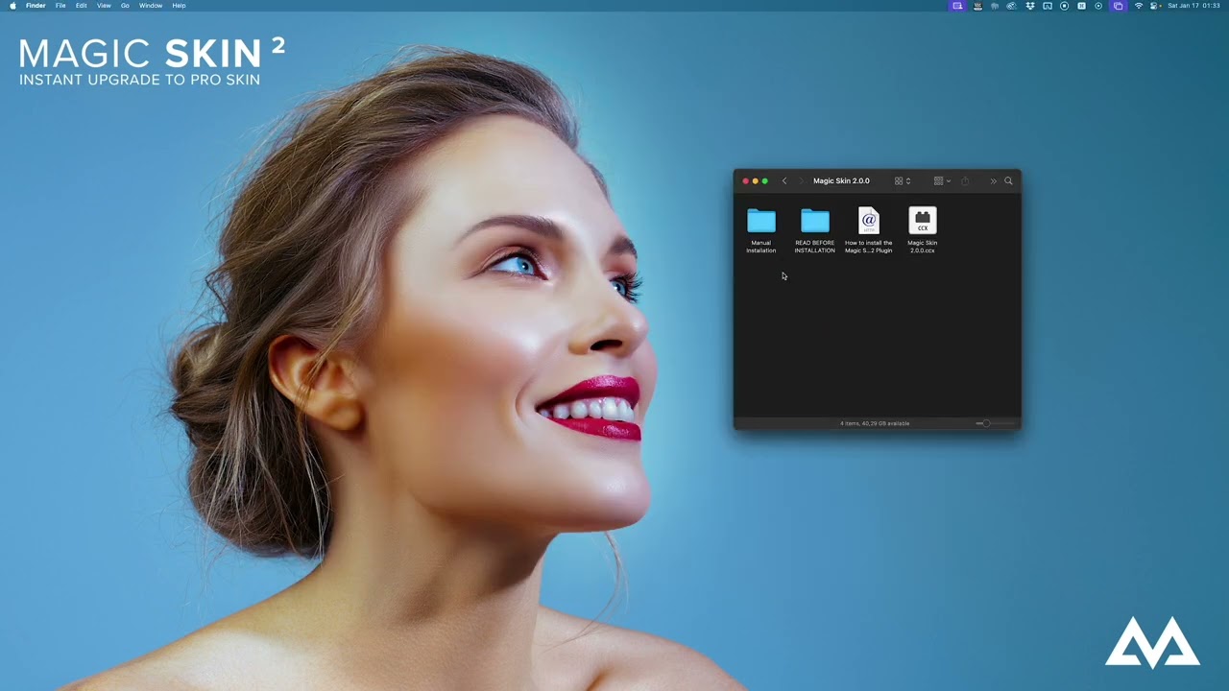Click the Share button in Finder toolbar
The width and height of the screenshot is (1229, 691).
(x=965, y=181)
